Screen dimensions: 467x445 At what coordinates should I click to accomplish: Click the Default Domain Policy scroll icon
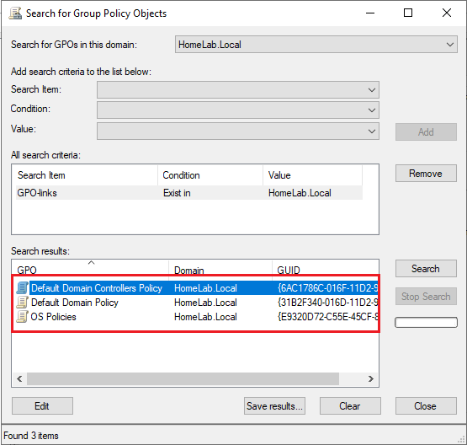click(x=23, y=302)
